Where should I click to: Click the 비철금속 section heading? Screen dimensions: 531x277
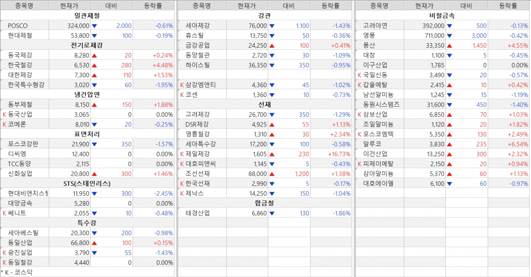pos(442,16)
